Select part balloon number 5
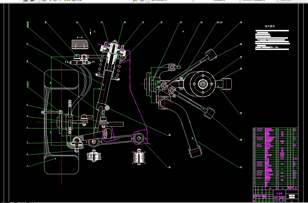 click(x=27, y=116)
